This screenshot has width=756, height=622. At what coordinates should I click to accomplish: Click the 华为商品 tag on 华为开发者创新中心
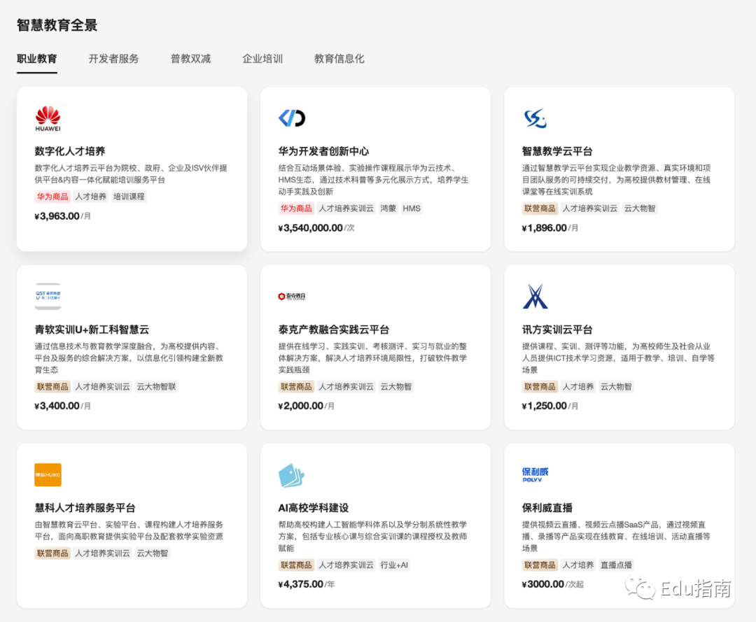(296, 208)
